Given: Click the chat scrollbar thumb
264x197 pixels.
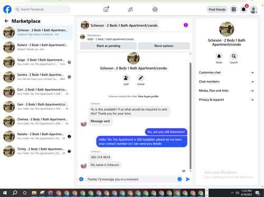Looking at the screenshot, I should [190, 116].
